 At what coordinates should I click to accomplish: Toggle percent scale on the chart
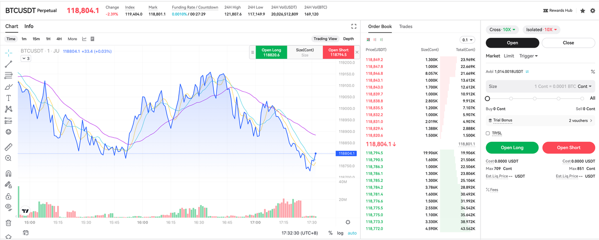tap(330, 233)
